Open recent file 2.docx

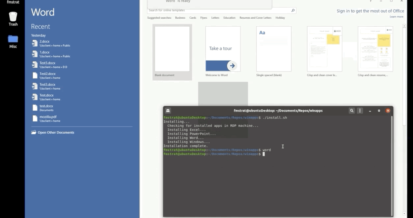click(82, 43)
